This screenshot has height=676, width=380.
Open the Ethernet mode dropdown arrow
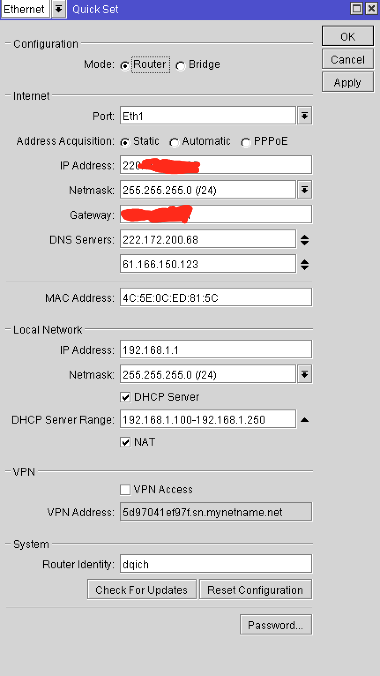59,9
